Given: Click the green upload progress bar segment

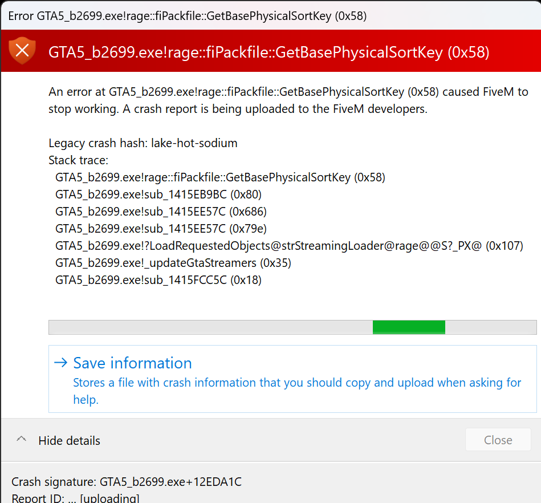Looking at the screenshot, I should pos(409,327).
